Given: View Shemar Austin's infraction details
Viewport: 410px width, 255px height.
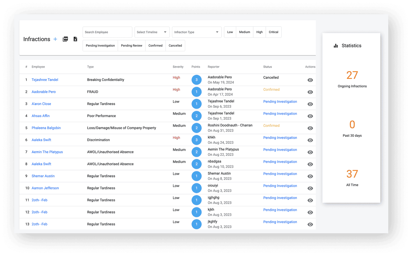Looking at the screenshot, I should (310, 176).
